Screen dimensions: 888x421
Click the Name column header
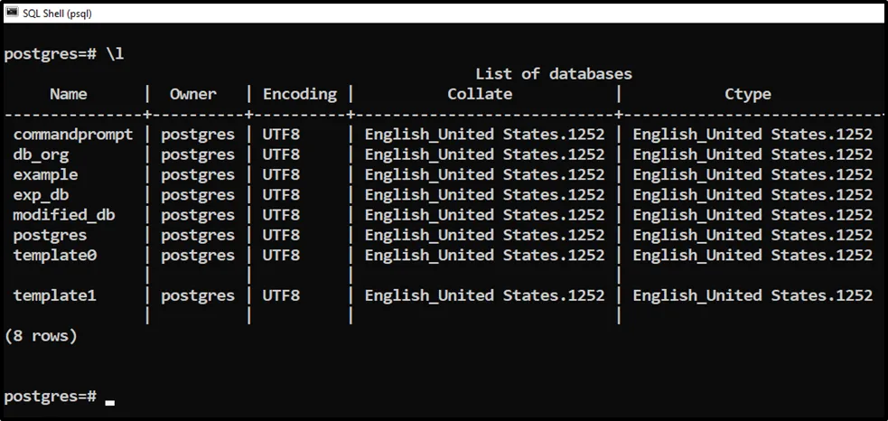tap(69, 94)
